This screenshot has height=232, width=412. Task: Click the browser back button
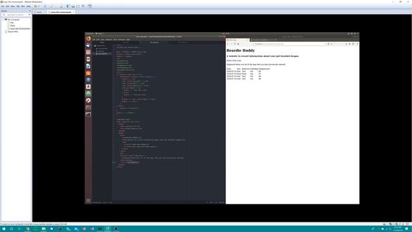pos(228,44)
